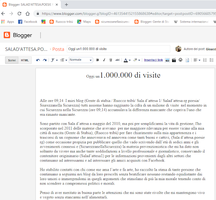The width and height of the screenshot is (216, 200).
Task: Open the Facebook bookmark
Action: click(x=28, y=22)
